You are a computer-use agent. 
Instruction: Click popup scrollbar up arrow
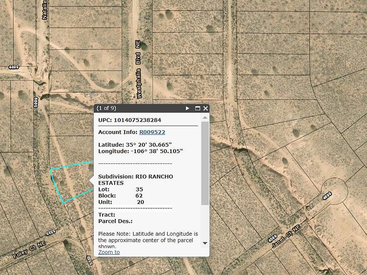point(205,118)
